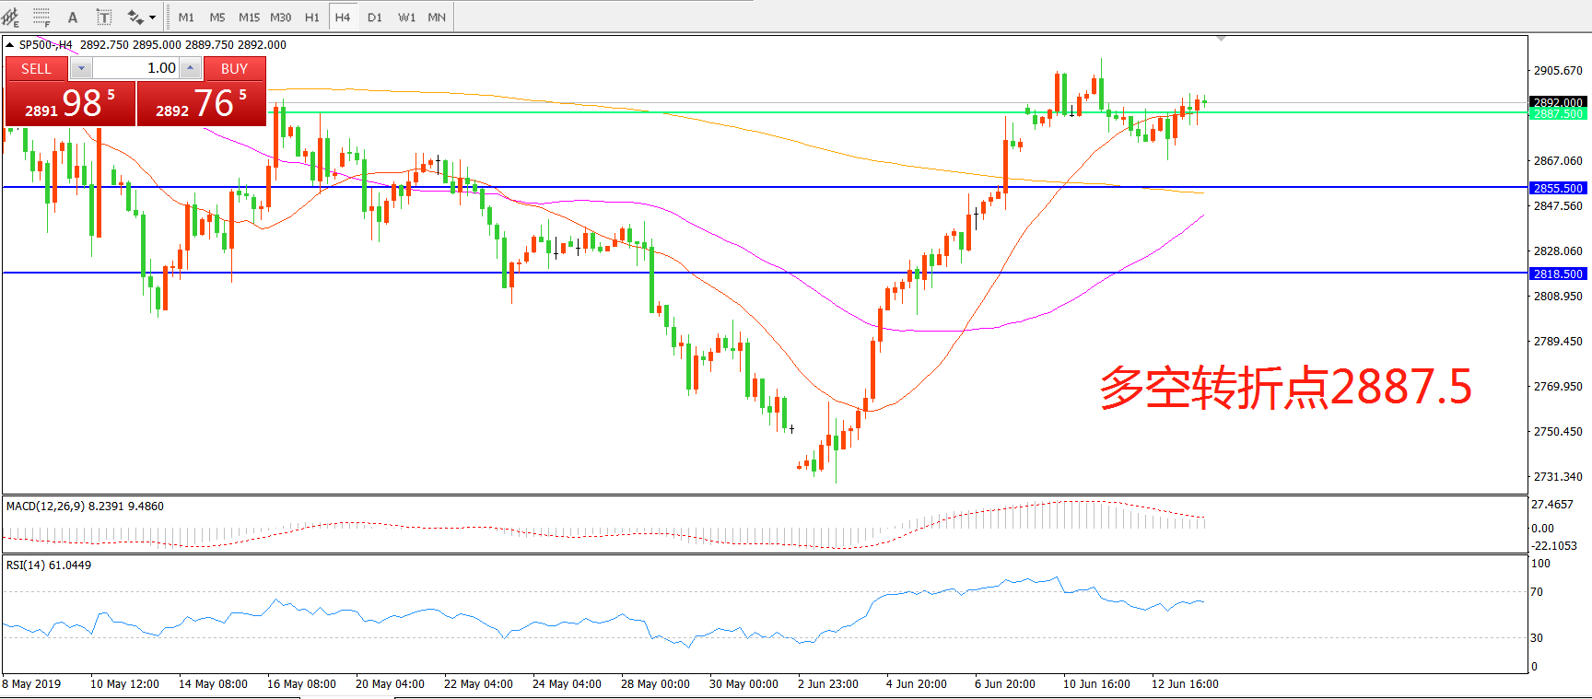Decrease lot volume with down arrow
Screen dimensions: 1592x699
click(x=81, y=68)
